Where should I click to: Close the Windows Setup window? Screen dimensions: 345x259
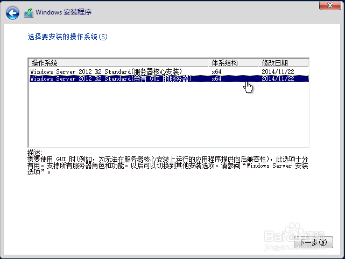(x=330, y=5)
